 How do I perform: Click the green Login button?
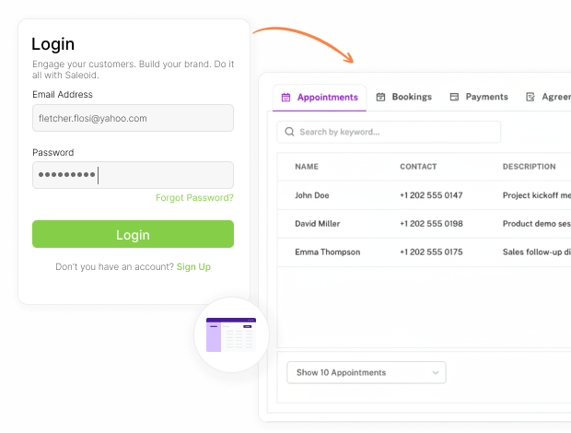tap(133, 234)
